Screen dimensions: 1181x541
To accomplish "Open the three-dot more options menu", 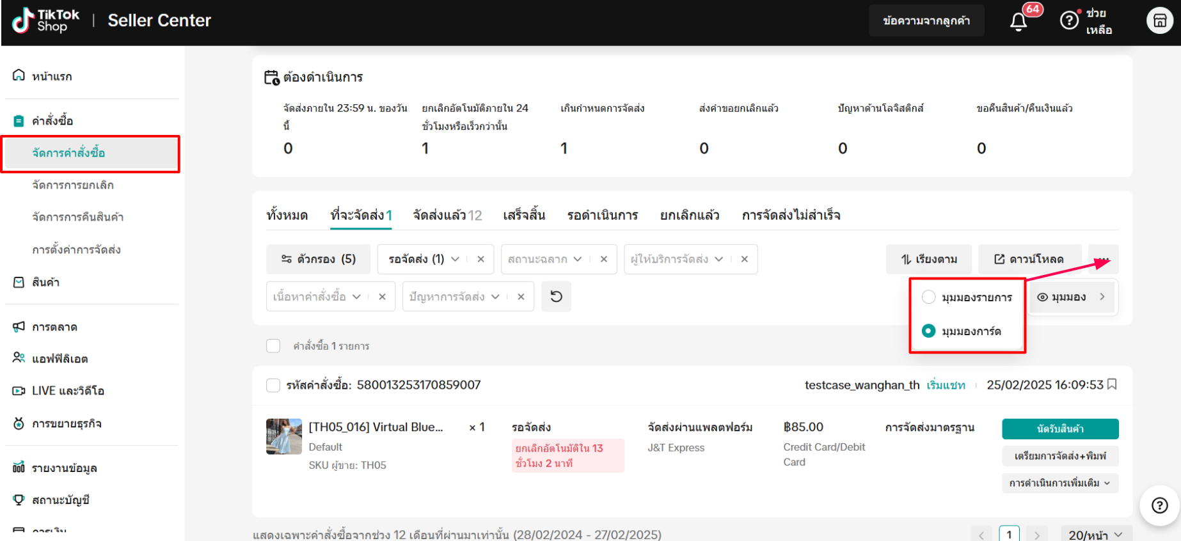I will 1104,259.
